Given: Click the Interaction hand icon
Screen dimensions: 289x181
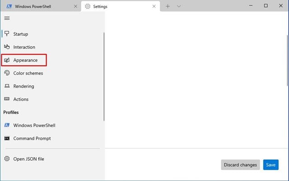Looking at the screenshot, I should [x=7, y=47].
